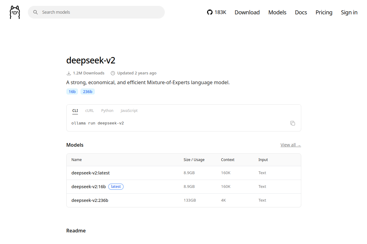The width and height of the screenshot is (367, 244).
Task: Click the Readme heading
Action: pyautogui.click(x=76, y=231)
